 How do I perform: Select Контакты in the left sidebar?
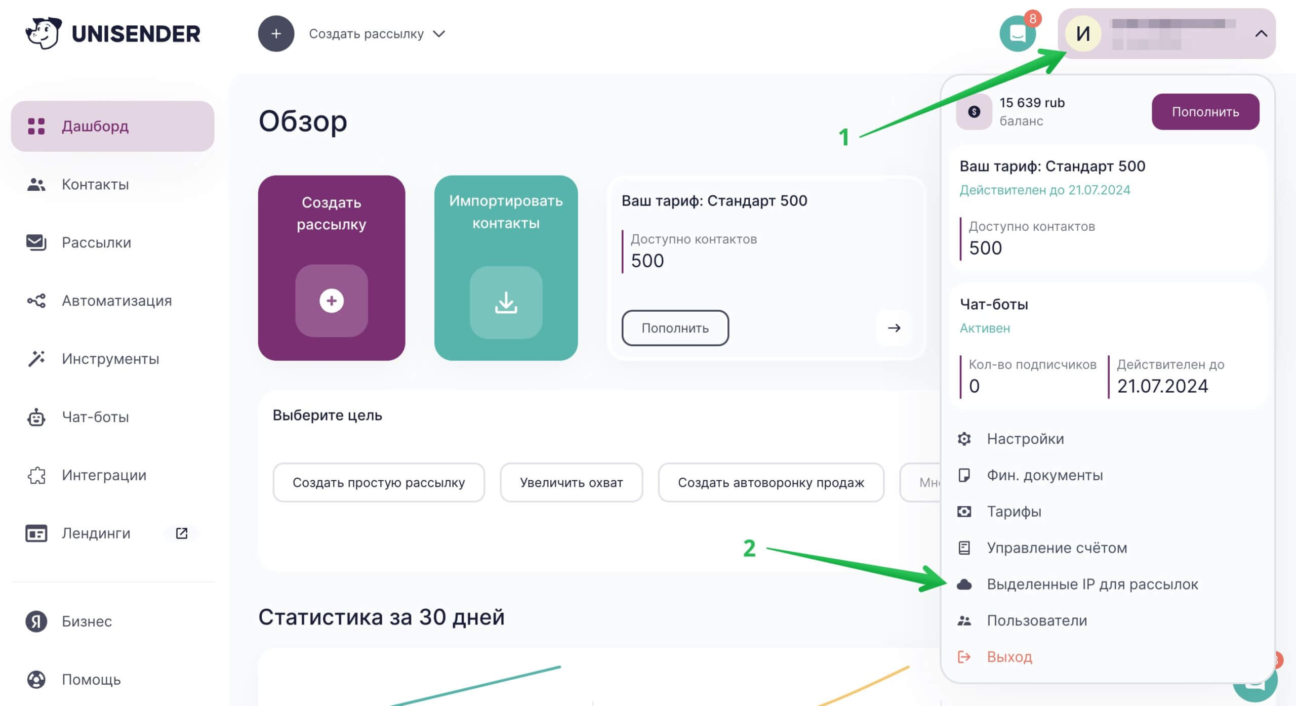coord(95,184)
